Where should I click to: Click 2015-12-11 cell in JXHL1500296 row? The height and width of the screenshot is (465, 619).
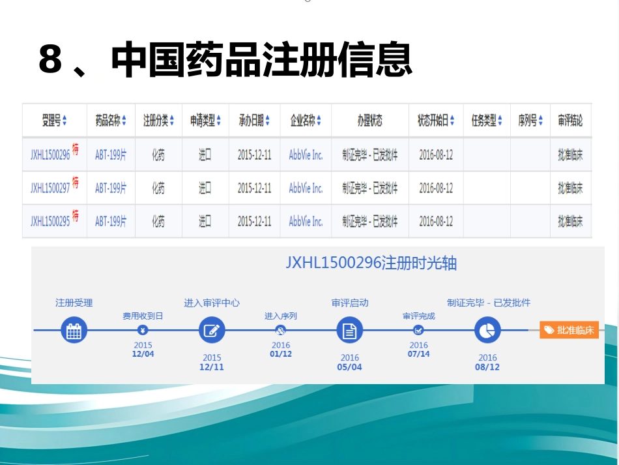[x=255, y=155]
